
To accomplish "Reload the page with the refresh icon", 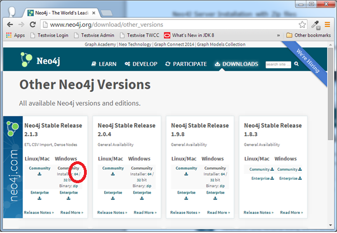I will point(32,25).
